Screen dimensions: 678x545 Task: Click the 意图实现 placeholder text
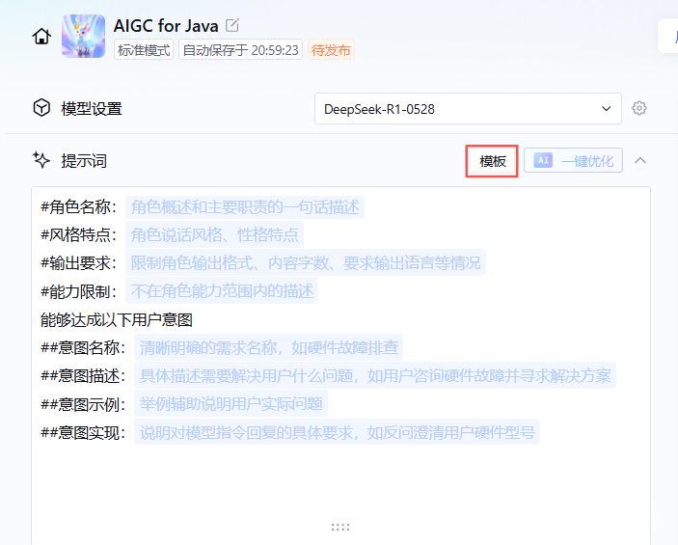click(x=337, y=432)
